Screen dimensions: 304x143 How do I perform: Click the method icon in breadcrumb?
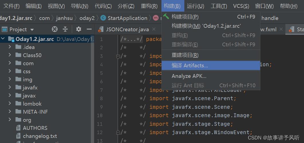click(x=156, y=18)
